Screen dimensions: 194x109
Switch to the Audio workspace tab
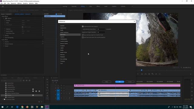pyautogui.click(x=106, y=6)
